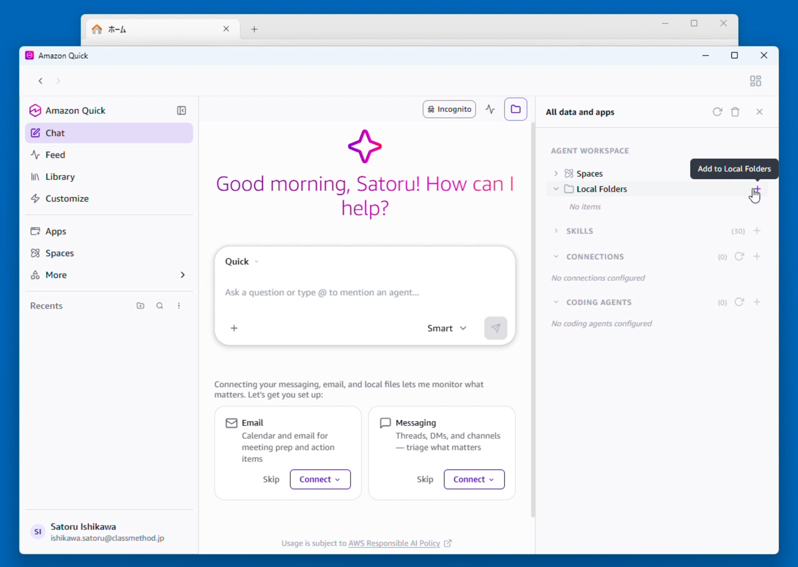Expand the Skills section
This screenshot has height=567, width=798.
click(x=556, y=231)
